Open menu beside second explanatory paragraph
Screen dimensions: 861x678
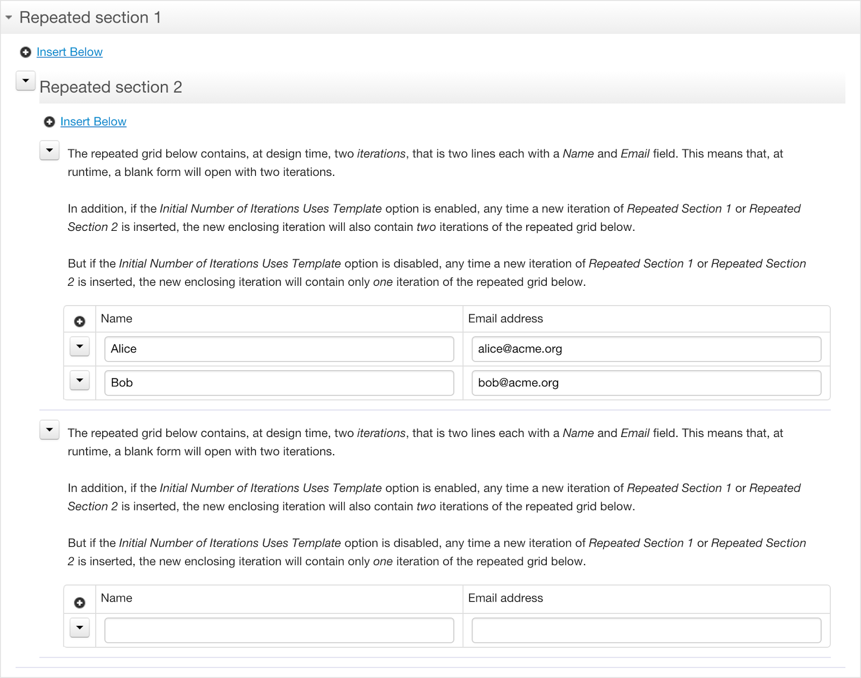tap(50, 430)
